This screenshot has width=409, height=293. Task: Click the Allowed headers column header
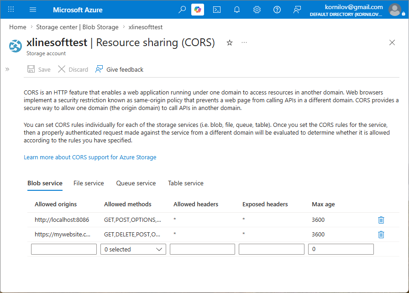[x=196, y=204]
